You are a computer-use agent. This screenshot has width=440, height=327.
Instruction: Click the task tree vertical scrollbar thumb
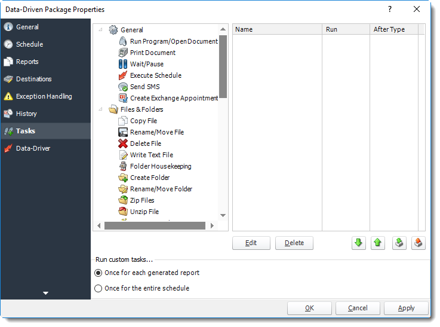tap(223, 66)
